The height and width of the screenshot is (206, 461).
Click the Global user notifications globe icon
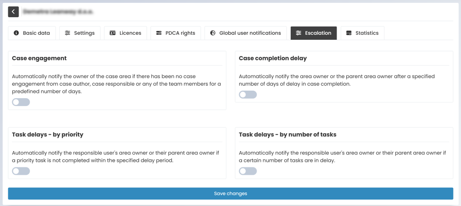[213, 33]
